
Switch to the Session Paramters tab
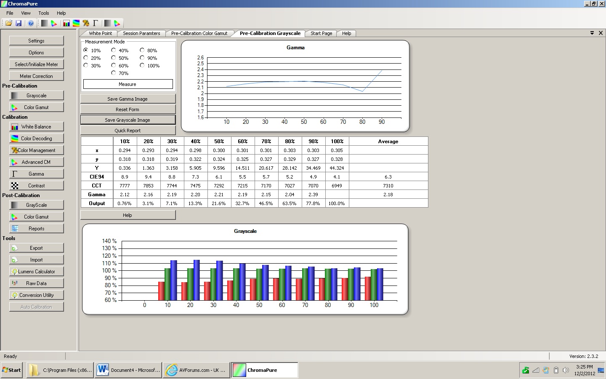coord(141,33)
